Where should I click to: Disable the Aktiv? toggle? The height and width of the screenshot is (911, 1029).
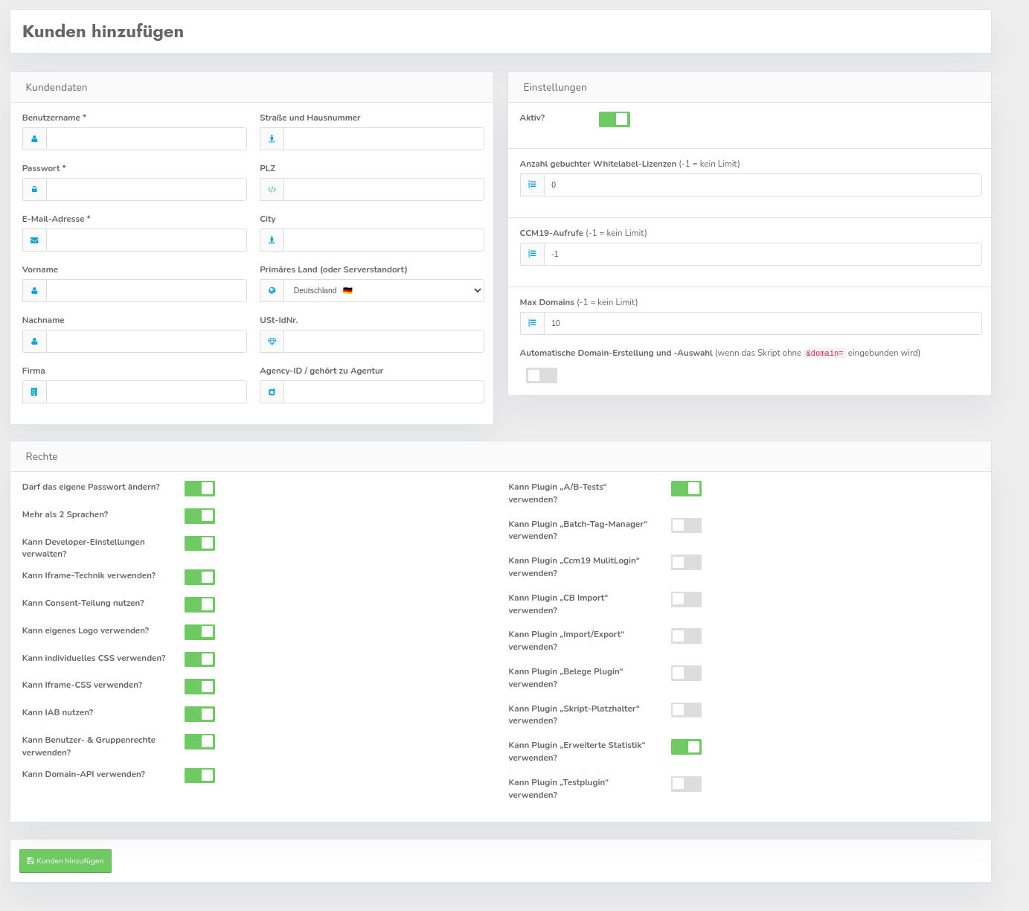614,119
